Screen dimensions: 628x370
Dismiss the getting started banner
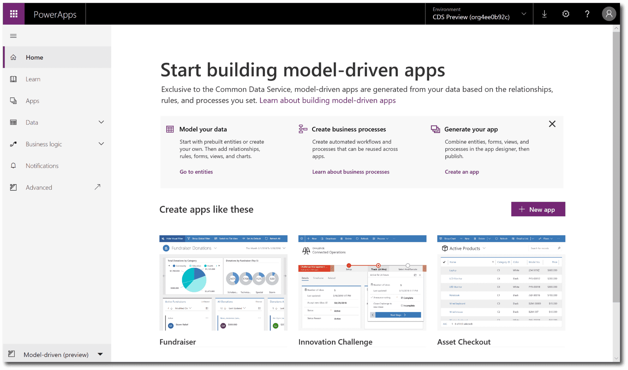(x=552, y=124)
